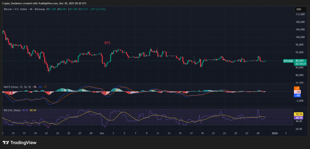310x149 pixels.
Task: Click the 100,000 price scale label
Action: [300, 37]
